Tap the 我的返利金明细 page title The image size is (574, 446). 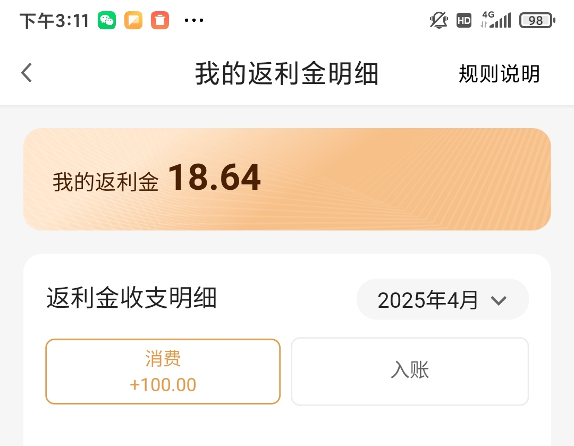point(286,73)
